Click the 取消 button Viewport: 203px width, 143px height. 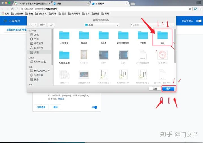tap(155, 89)
